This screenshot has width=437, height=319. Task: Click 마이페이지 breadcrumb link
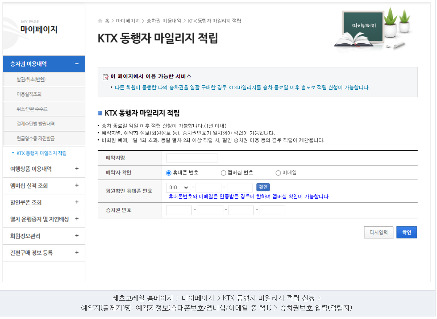tap(128, 21)
